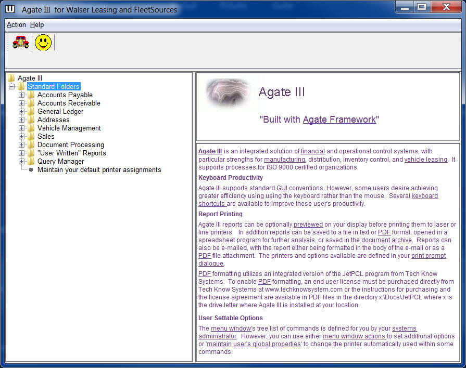
Task: Open the Help menu
Action: pyautogui.click(x=37, y=25)
